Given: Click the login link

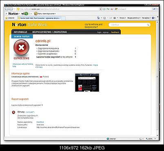Looking at the screenshot, I should tap(99, 32).
